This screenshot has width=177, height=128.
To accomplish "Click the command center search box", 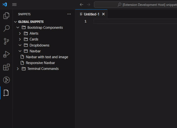I will tap(135, 5).
